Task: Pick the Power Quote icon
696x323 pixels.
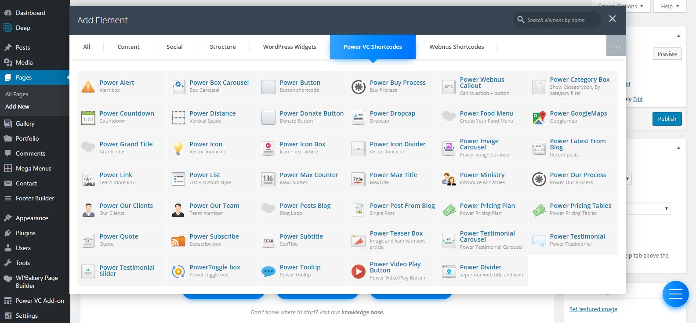Action: (x=88, y=240)
